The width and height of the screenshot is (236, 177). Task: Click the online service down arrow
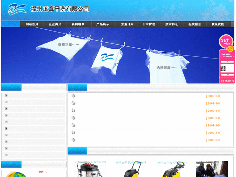click(x=228, y=75)
